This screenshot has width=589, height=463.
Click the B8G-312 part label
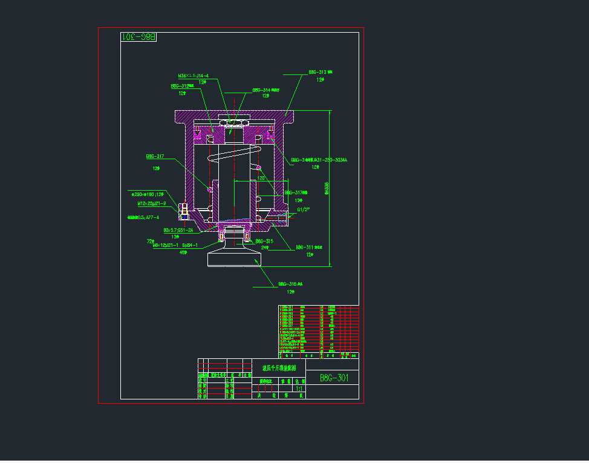pyautogui.click(x=182, y=86)
